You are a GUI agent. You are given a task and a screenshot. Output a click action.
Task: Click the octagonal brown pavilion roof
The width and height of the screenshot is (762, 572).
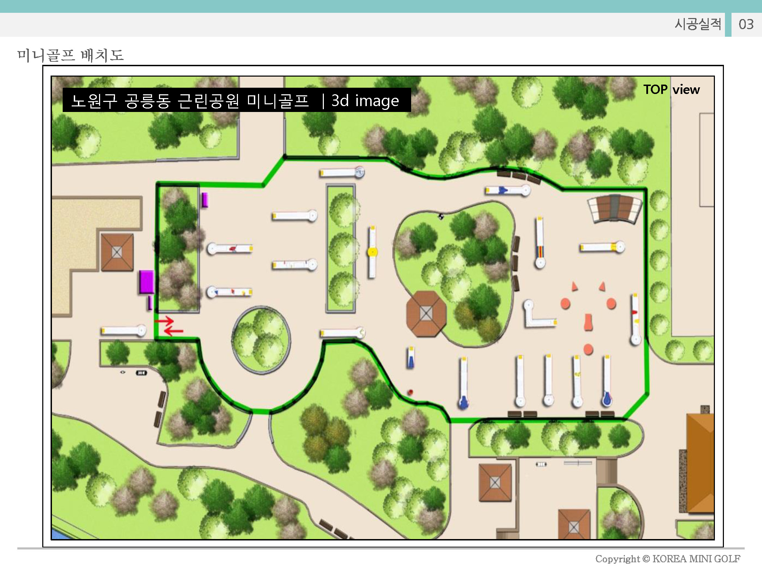[x=426, y=314]
